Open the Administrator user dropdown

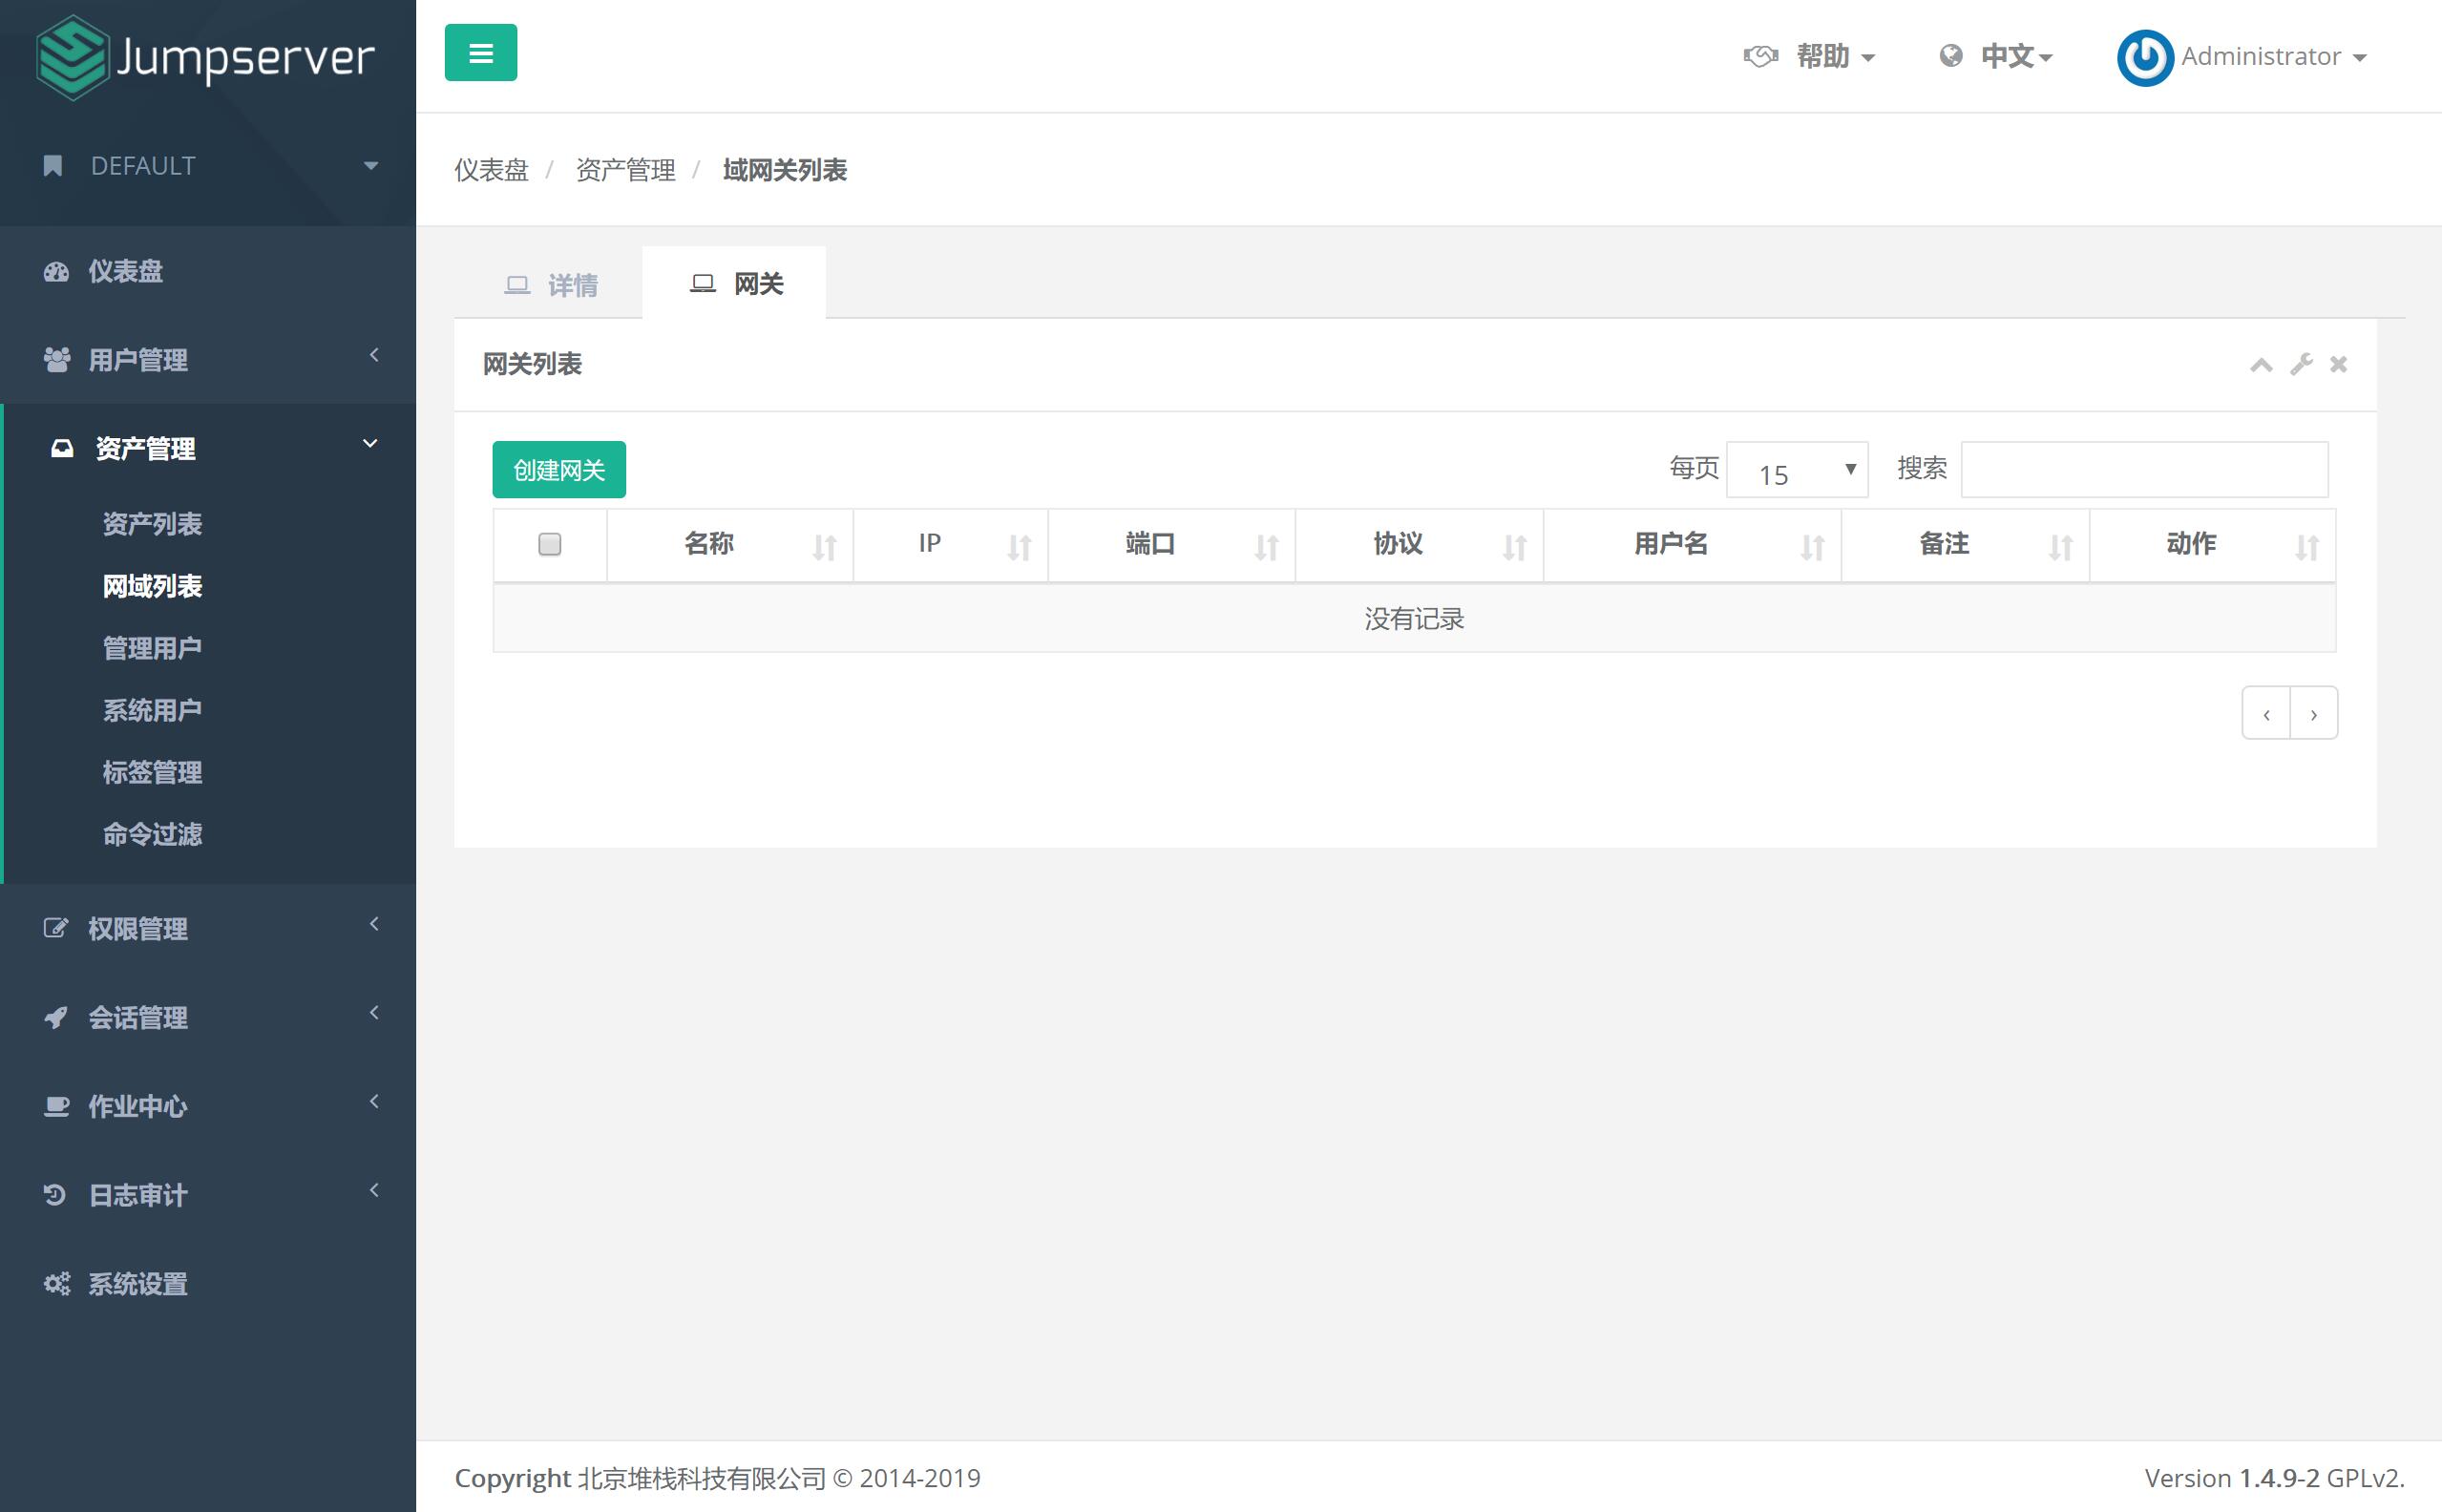click(x=2273, y=57)
